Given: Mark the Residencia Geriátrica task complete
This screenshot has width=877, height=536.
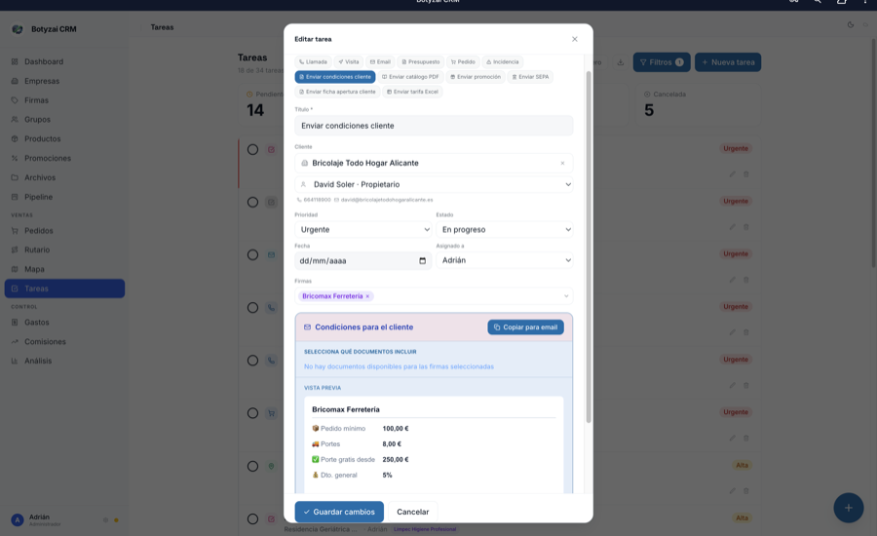Looking at the screenshot, I should [x=252, y=518].
